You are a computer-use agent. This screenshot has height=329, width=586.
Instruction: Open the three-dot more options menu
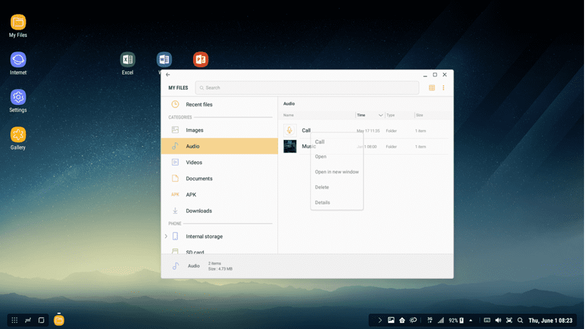[x=444, y=88]
